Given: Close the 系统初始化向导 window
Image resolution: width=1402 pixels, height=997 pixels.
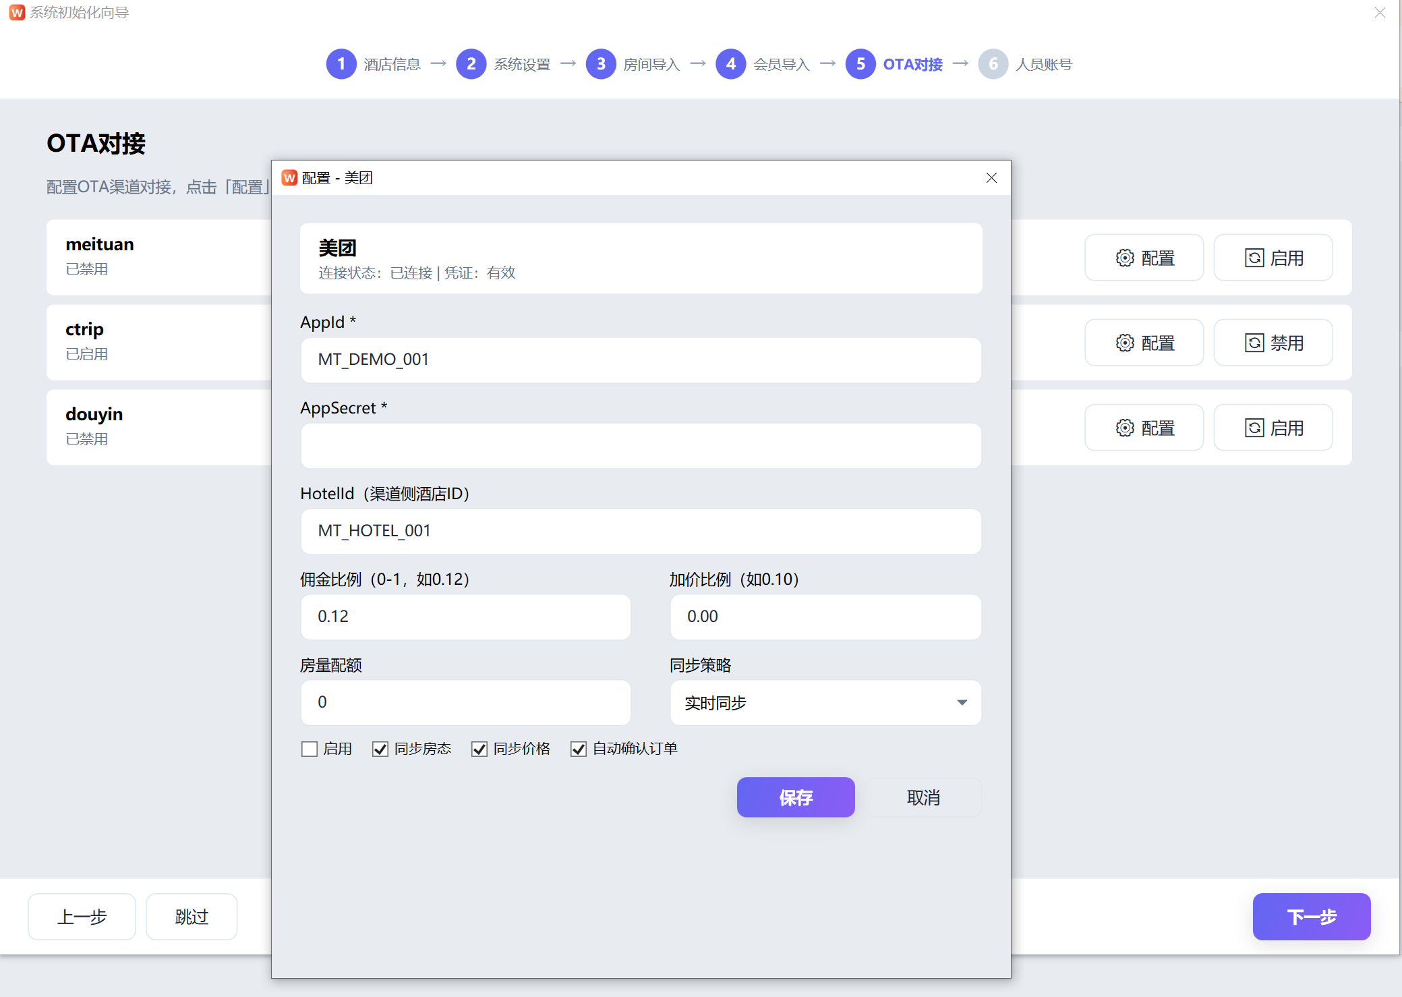Looking at the screenshot, I should (1380, 13).
